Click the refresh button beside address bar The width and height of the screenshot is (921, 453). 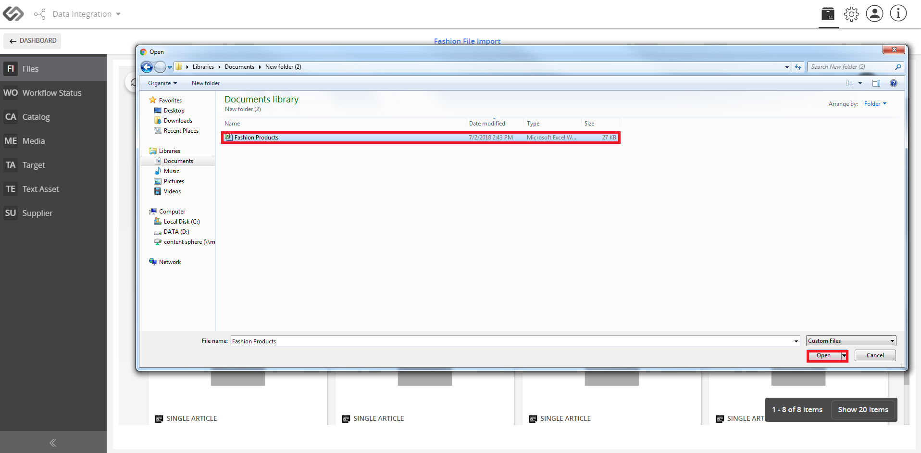pyautogui.click(x=798, y=67)
